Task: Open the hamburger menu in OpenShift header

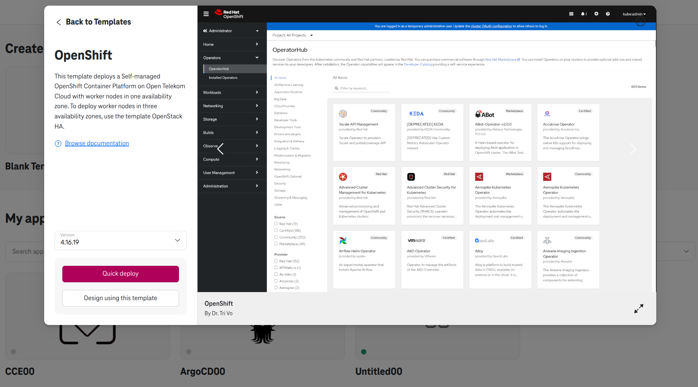Action: 206,14
